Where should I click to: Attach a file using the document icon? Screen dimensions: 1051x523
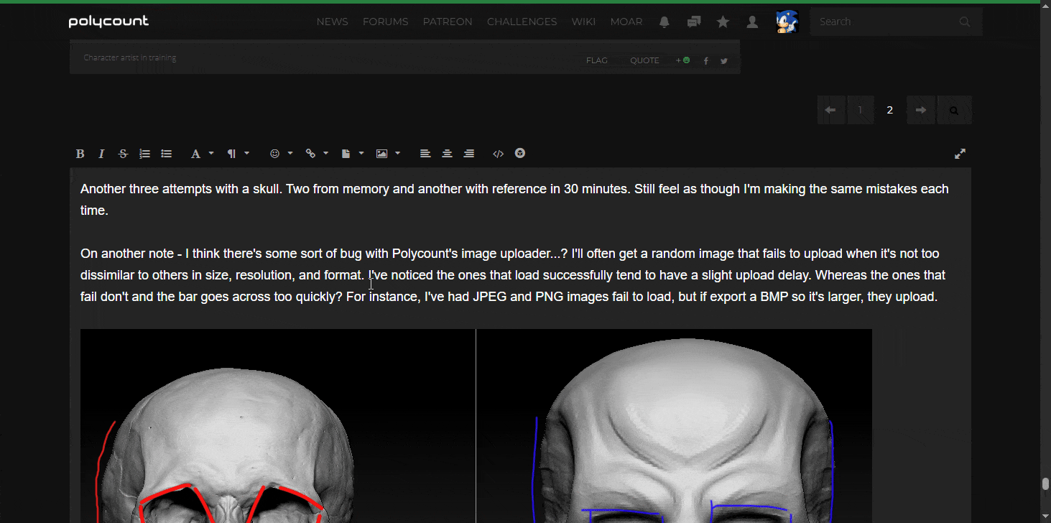pyautogui.click(x=346, y=154)
